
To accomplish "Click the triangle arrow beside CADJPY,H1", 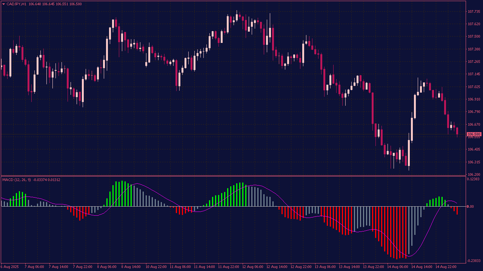I will click(x=4, y=4).
